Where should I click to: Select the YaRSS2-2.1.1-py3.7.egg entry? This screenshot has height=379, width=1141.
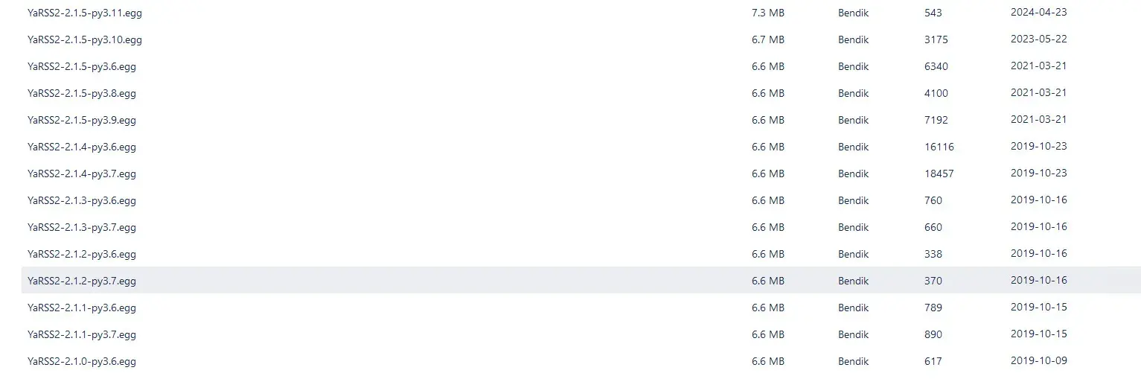(x=82, y=334)
